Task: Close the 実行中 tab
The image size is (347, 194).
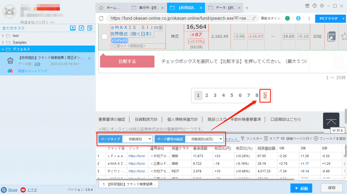Action: (x=162, y=8)
